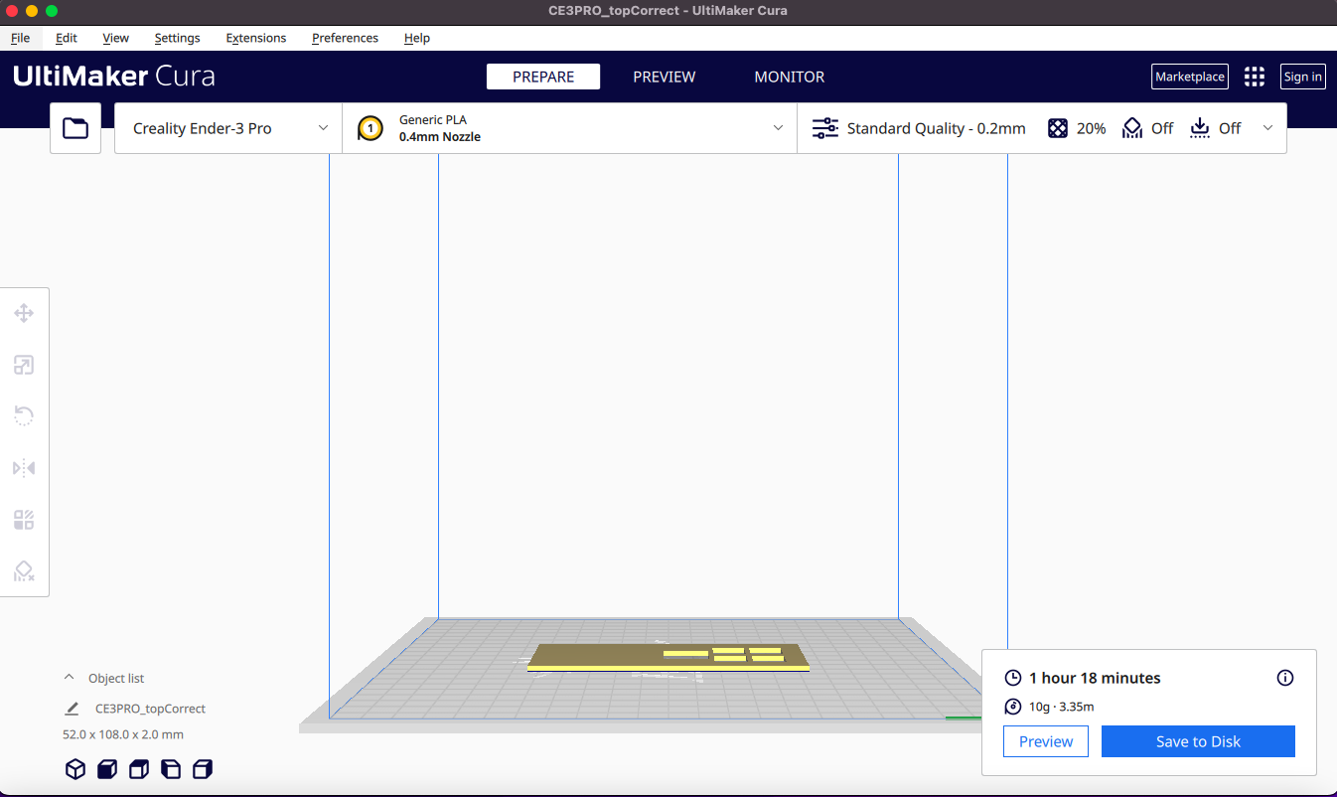Viewport: 1337px width, 797px height.
Task: Switch to top view cube
Action: pos(139,768)
